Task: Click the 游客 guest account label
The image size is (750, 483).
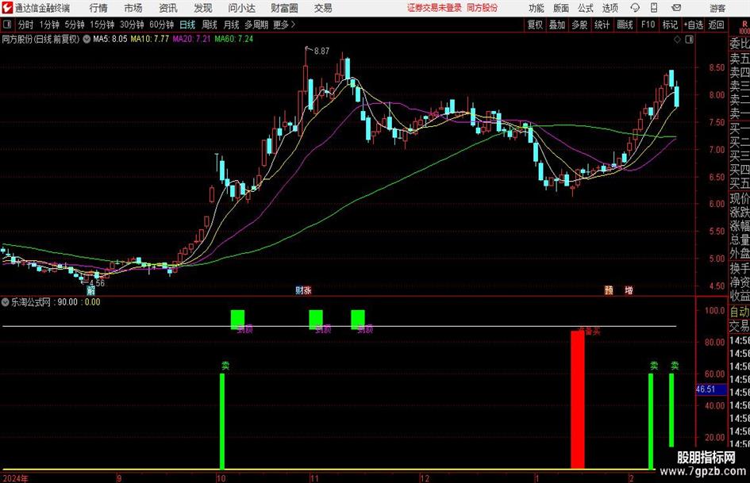Action: point(717,8)
